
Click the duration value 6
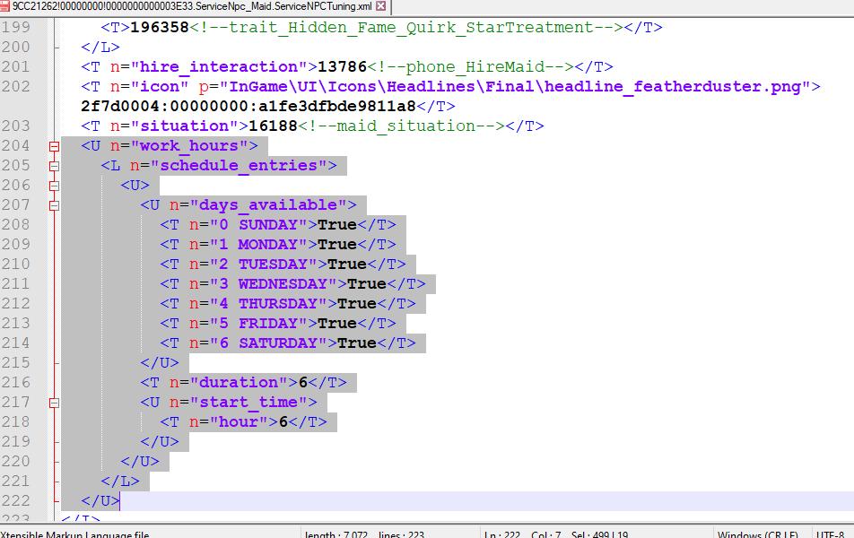tap(303, 382)
